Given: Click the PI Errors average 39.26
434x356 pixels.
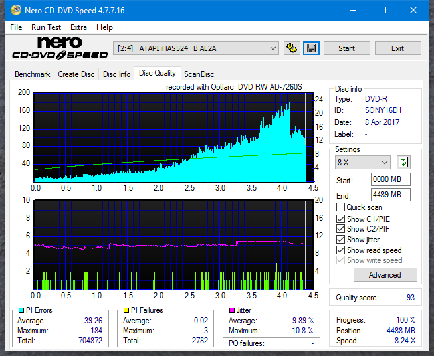Looking at the screenshot, I should click(93, 321).
